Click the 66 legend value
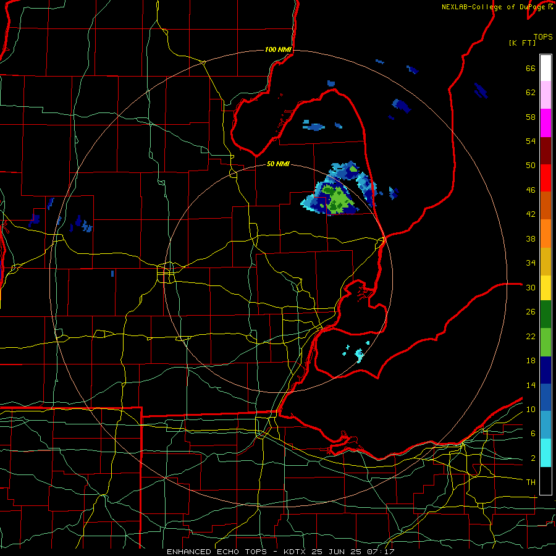The height and width of the screenshot is (556, 556). pyautogui.click(x=531, y=68)
